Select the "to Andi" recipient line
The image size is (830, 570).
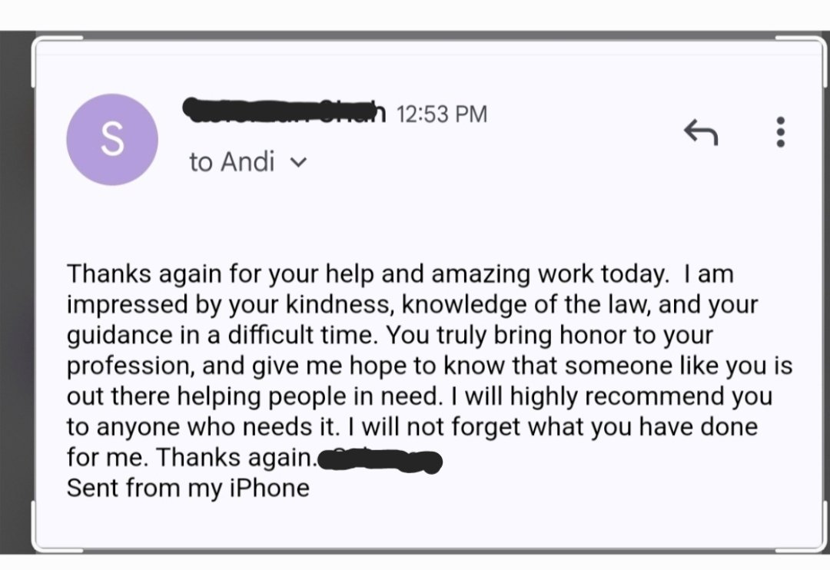pos(247,161)
